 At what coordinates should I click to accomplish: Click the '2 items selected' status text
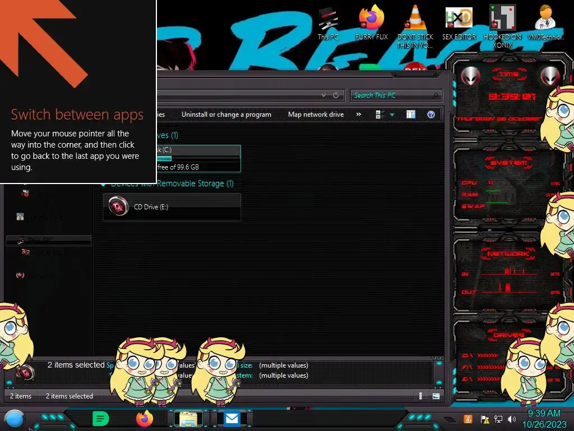coord(69,396)
